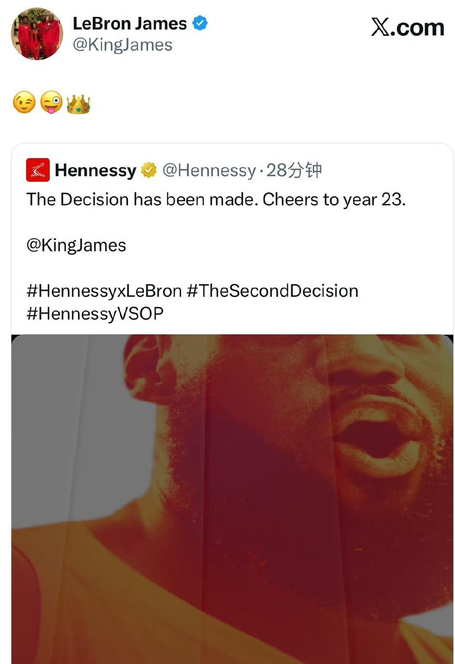
Task: Click the 28分钟 timestamp
Action: pos(294,170)
